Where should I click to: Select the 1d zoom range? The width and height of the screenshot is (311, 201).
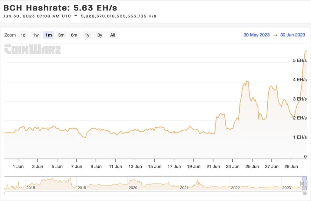pos(23,35)
